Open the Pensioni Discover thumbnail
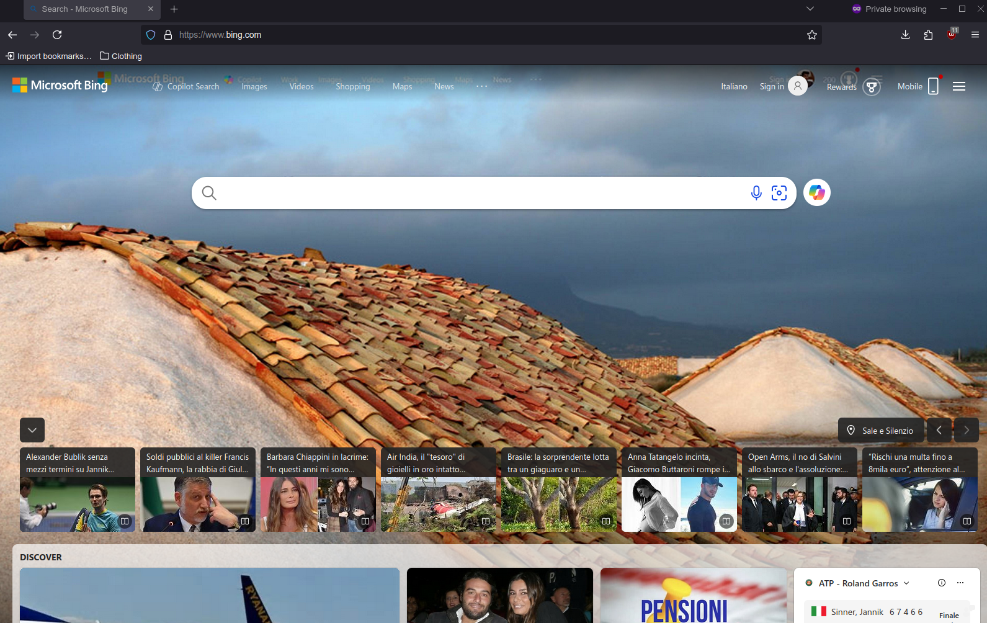Screen dimensions: 987x623 (x=694, y=596)
